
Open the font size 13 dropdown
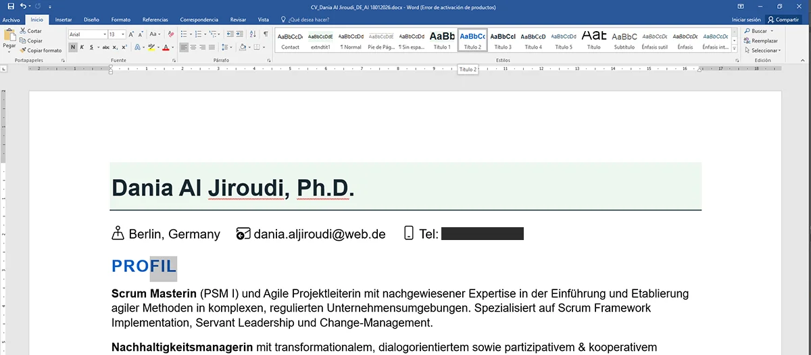pos(122,34)
